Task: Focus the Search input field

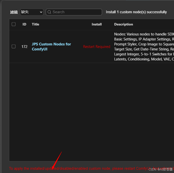Action: pos(74,12)
